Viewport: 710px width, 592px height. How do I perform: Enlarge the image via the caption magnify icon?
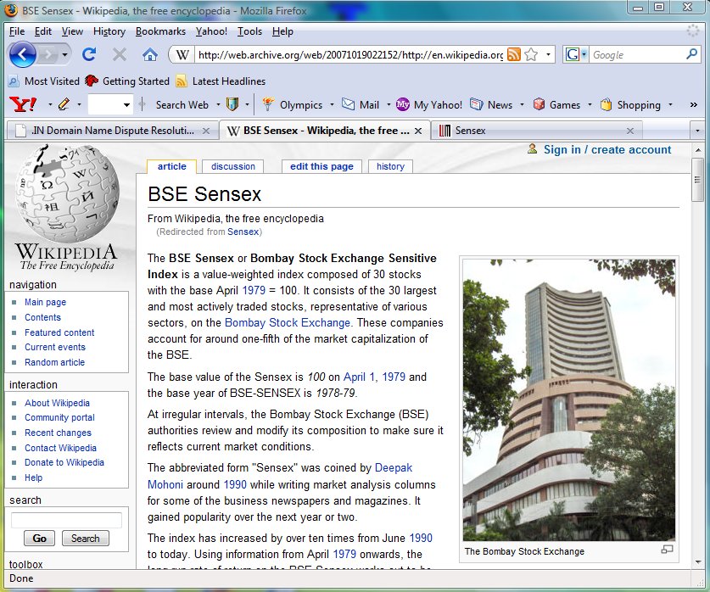[x=667, y=550]
